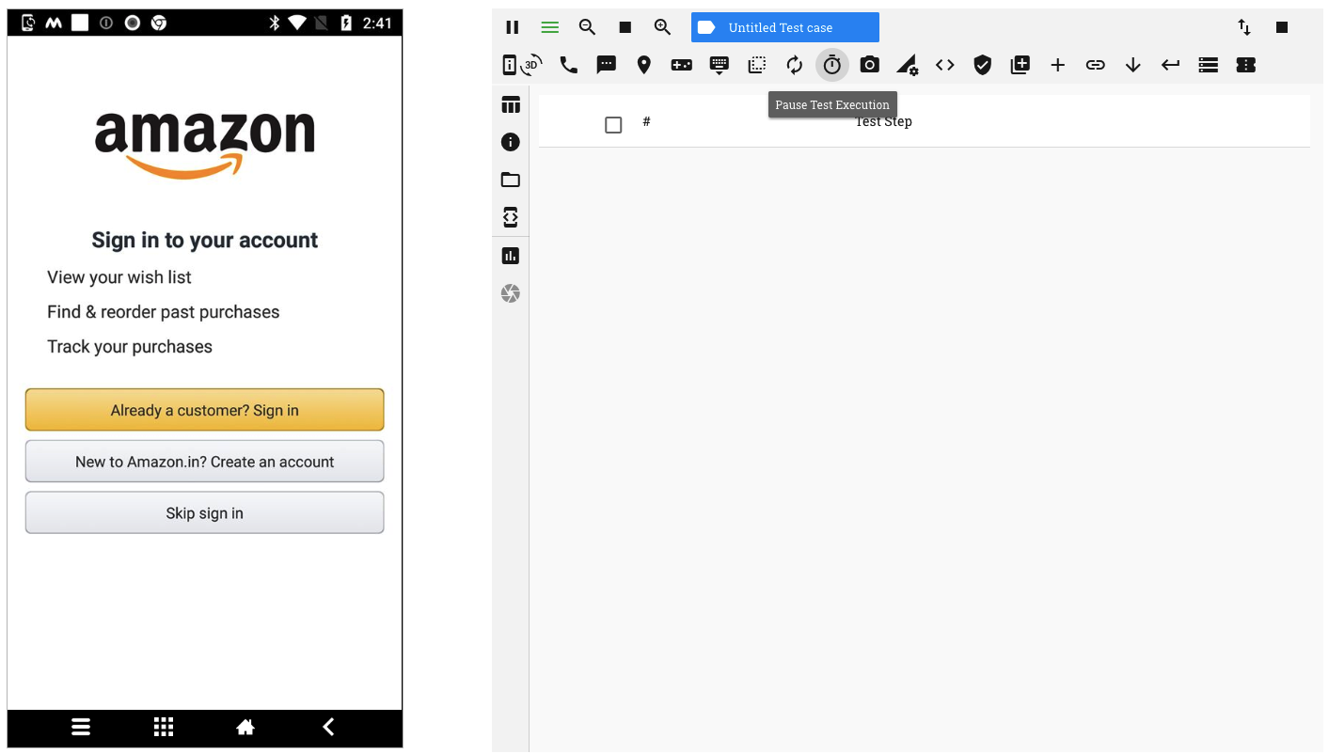Tap Skip sign in button
1329x754 pixels.
coord(205,512)
